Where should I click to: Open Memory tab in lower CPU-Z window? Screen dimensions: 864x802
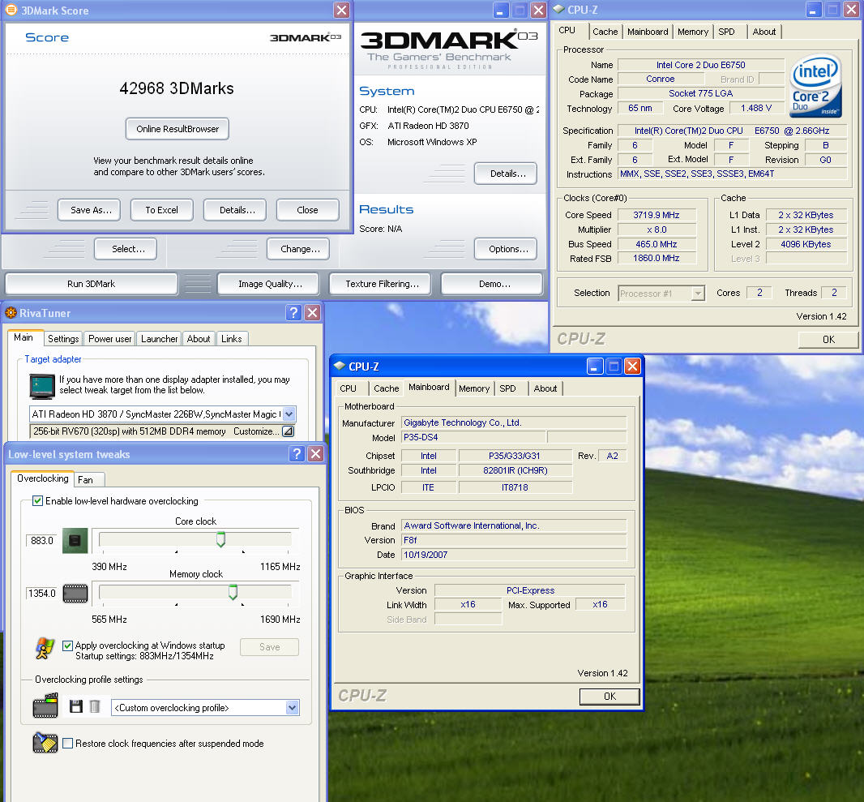pos(474,388)
